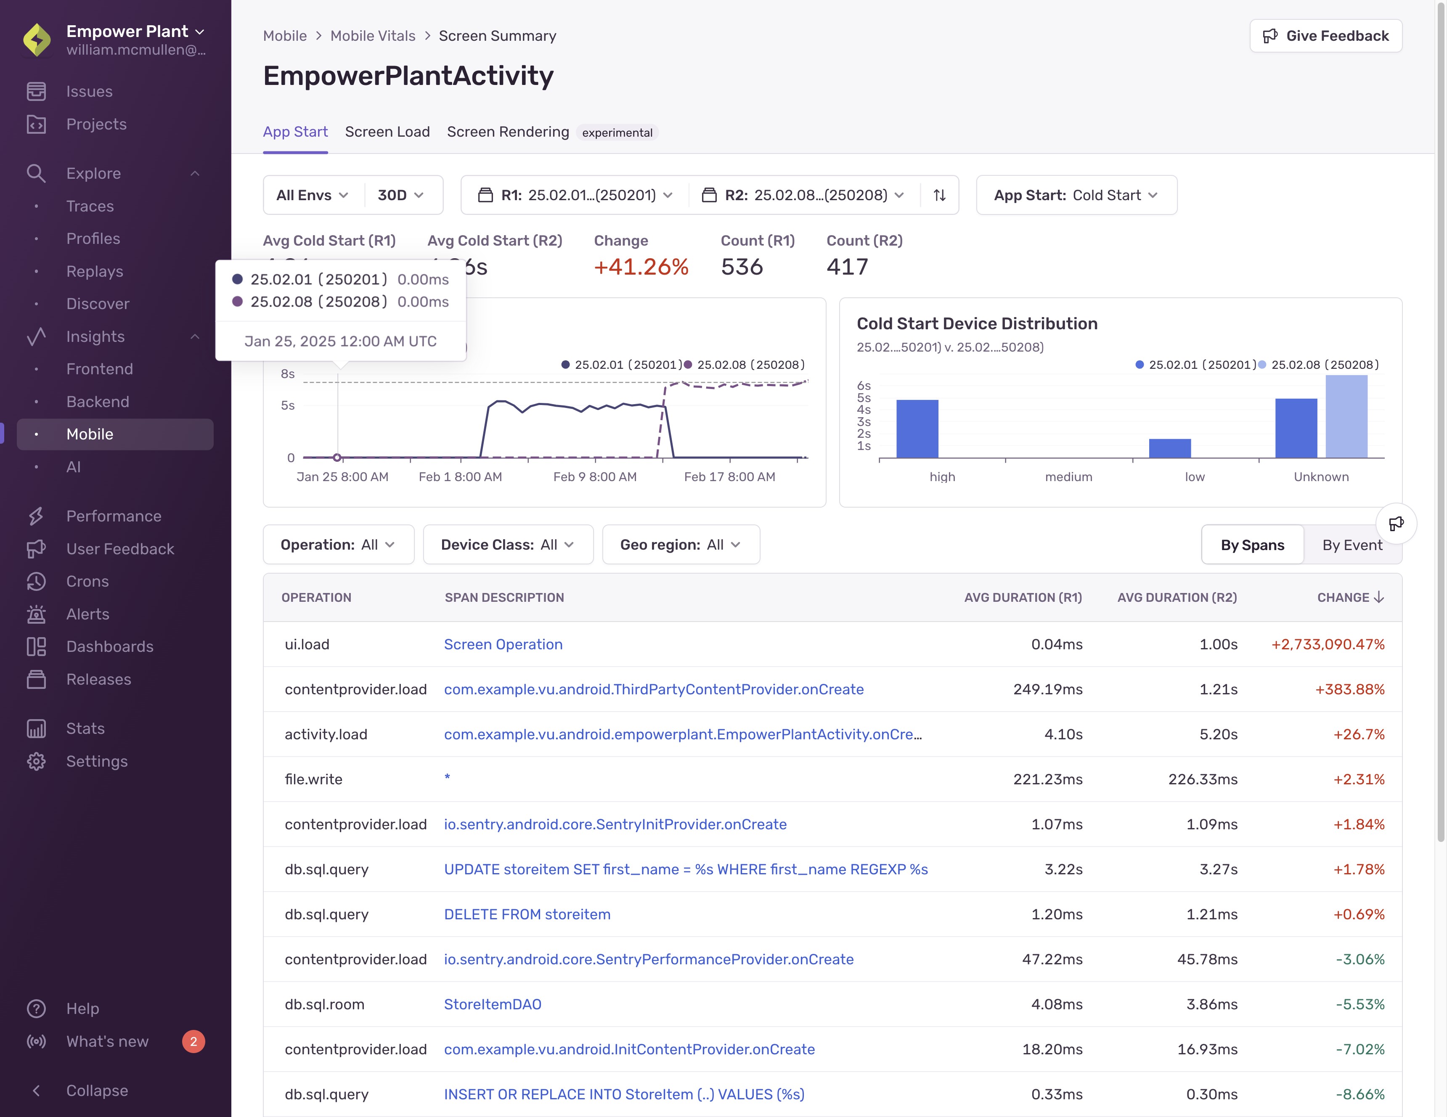Open What's new broadcast icon
The height and width of the screenshot is (1117, 1447).
point(36,1041)
